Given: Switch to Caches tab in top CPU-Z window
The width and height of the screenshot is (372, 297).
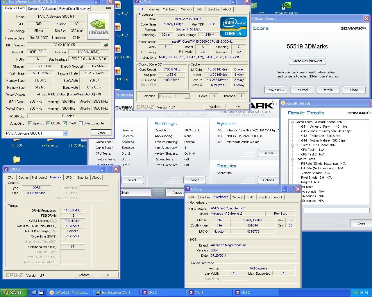Looking at the screenshot, I should [154, 9].
